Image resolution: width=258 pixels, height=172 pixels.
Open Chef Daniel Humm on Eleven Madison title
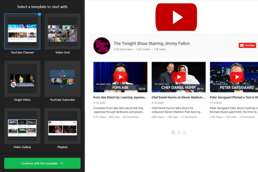click(178, 98)
